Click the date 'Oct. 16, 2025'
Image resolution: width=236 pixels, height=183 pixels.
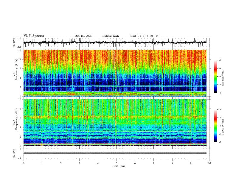click(83, 36)
